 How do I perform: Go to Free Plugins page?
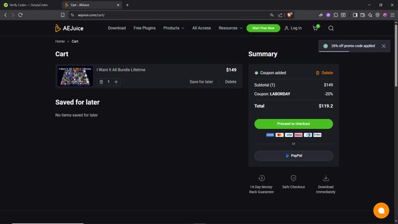point(144,28)
